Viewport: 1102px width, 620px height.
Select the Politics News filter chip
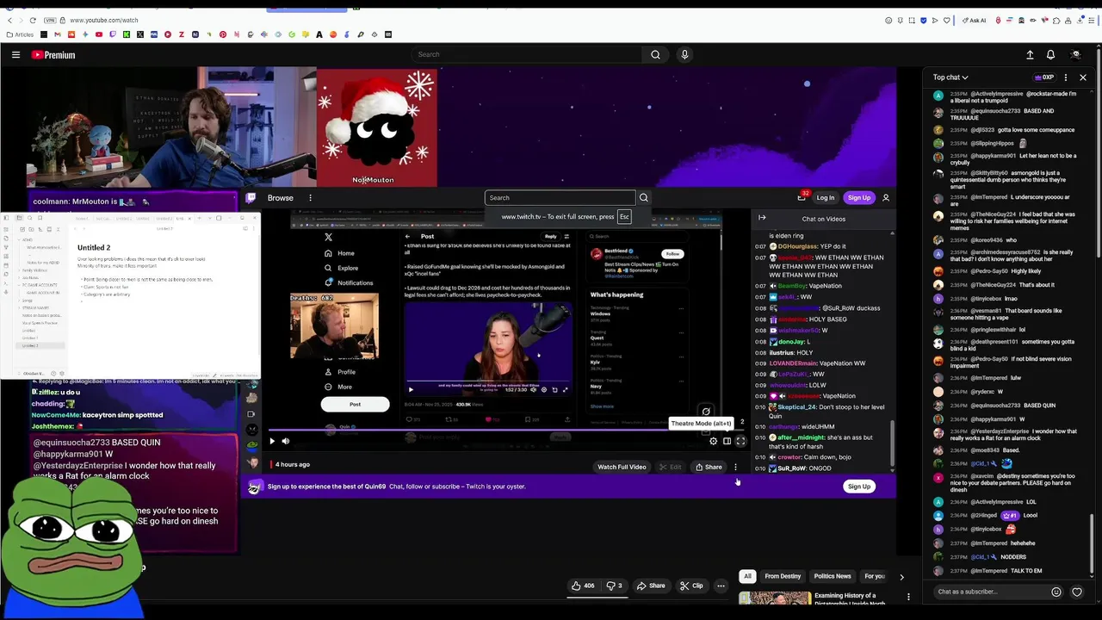point(833,576)
